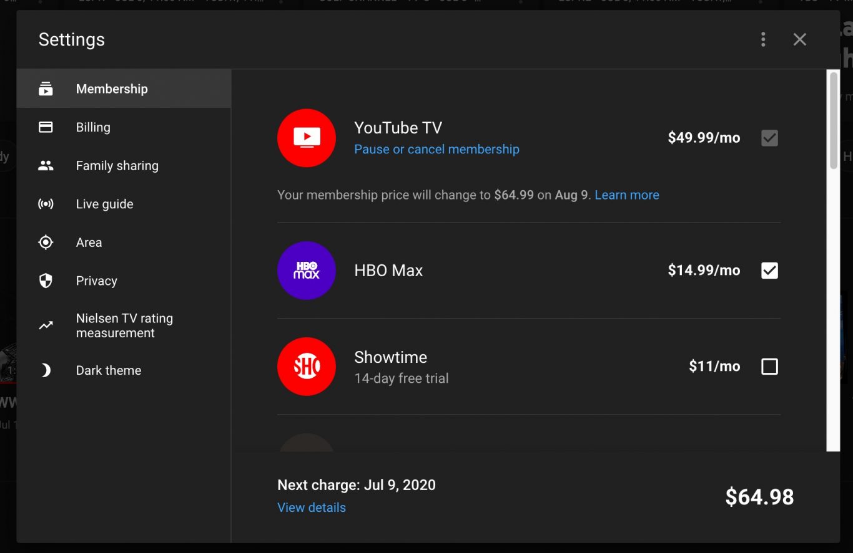Image resolution: width=853 pixels, height=553 pixels.
Task: Click the Membership icon in sidebar
Action: tap(46, 89)
